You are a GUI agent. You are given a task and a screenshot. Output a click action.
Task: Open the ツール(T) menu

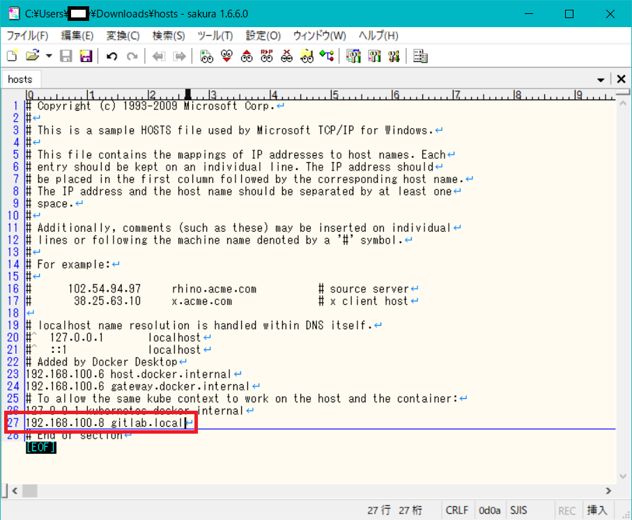[215, 36]
